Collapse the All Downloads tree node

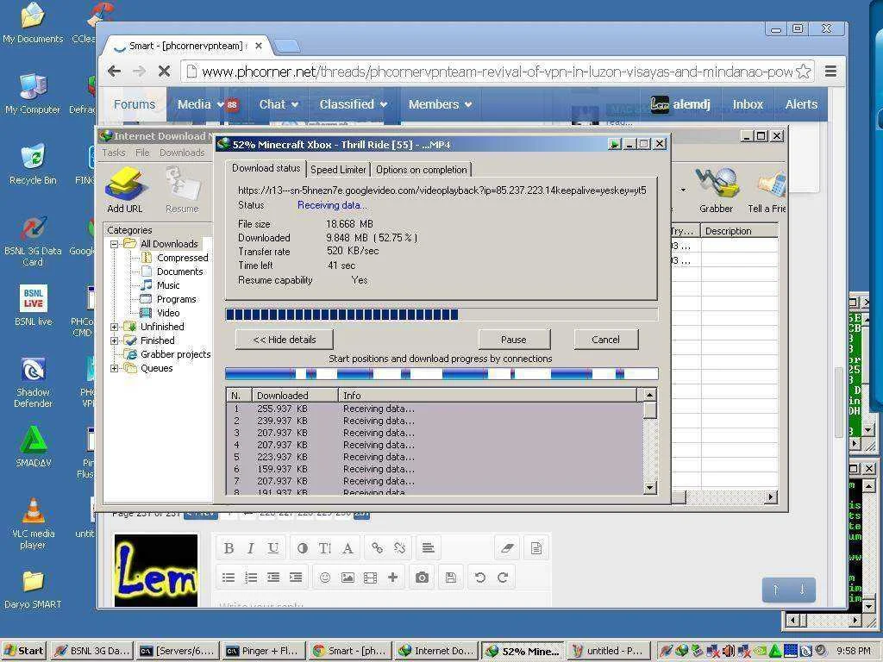coord(115,244)
